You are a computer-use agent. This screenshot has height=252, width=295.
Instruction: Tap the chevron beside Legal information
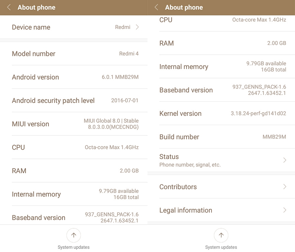pos(285,210)
